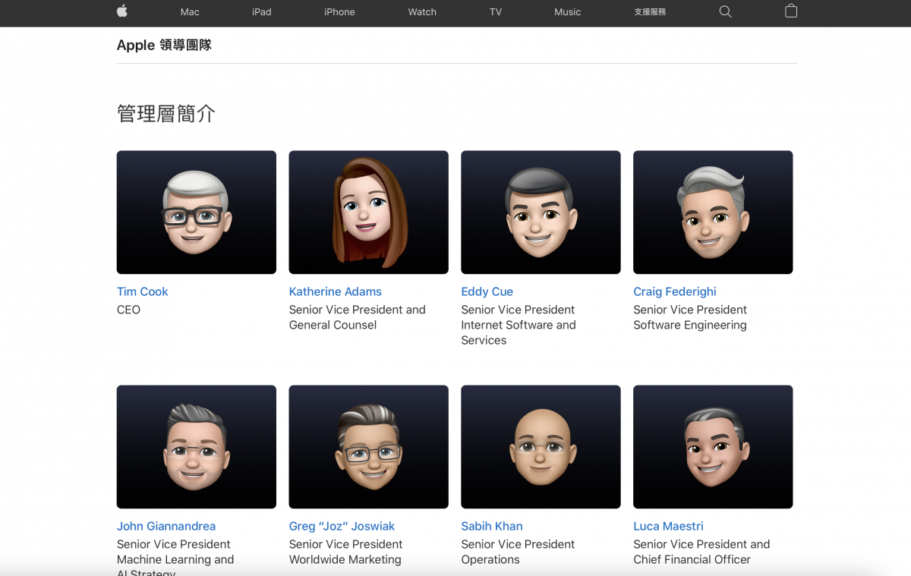Open Greg "Joz" Joswiak profile link
Image resolution: width=911 pixels, height=576 pixels.
(x=342, y=526)
